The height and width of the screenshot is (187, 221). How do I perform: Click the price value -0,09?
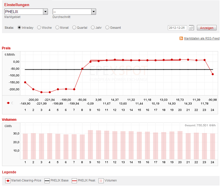[90, 104]
